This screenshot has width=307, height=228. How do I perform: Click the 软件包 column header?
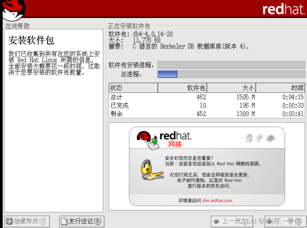click(182, 88)
